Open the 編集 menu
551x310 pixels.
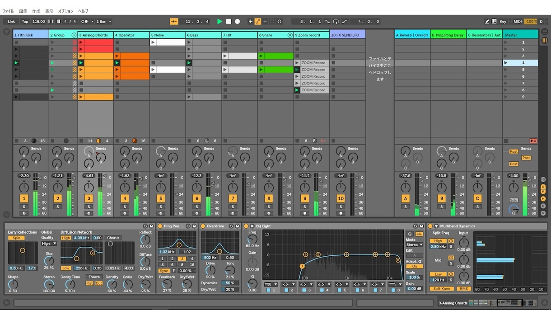[x=23, y=11]
